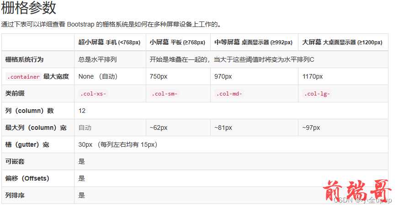Select the .col-xs- class prefix code
Image resolution: width=399 pixels, height=208 pixels.
pyautogui.click(x=93, y=94)
